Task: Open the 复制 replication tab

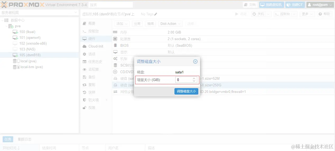Action: point(96,85)
